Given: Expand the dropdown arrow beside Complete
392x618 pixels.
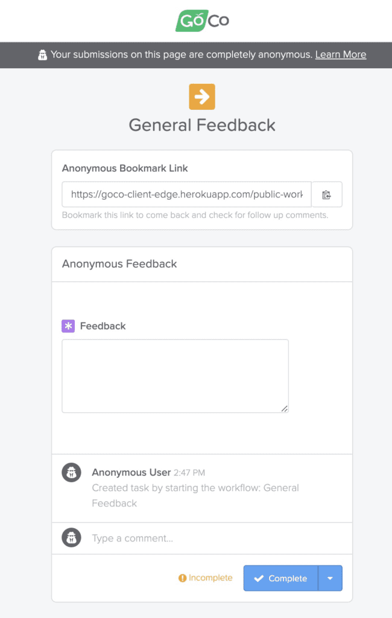Looking at the screenshot, I should click(x=330, y=578).
